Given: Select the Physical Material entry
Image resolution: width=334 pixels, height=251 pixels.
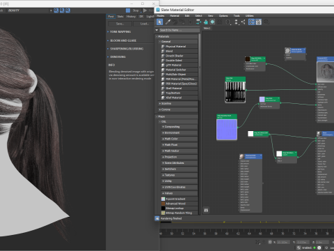Looking at the screenshot, I should click(179, 47).
